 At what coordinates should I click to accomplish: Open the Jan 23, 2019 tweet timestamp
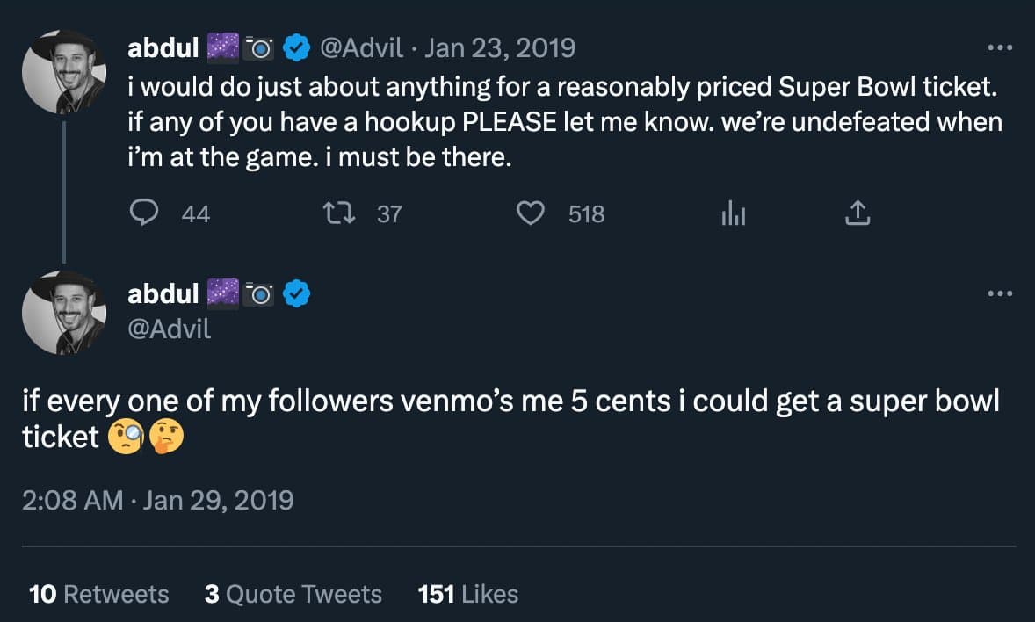pyautogui.click(x=499, y=48)
